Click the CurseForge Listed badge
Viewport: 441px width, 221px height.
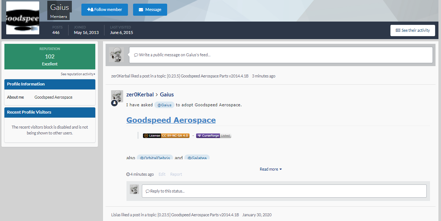214,136
